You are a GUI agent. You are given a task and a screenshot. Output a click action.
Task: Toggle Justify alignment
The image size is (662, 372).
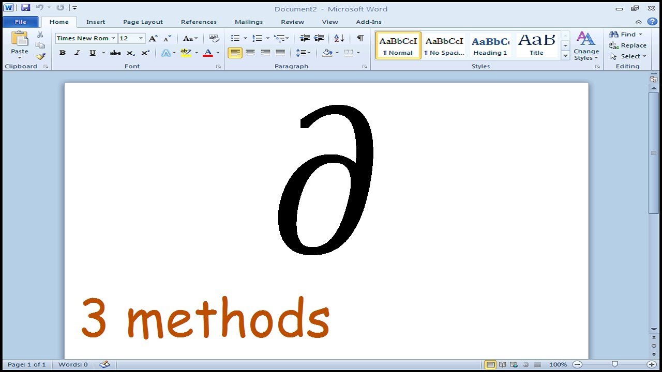(x=280, y=53)
